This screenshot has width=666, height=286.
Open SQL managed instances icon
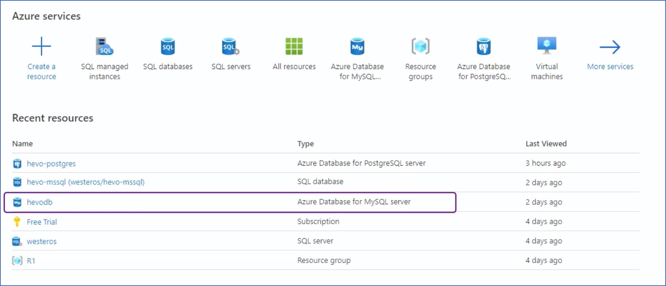pyautogui.click(x=104, y=46)
